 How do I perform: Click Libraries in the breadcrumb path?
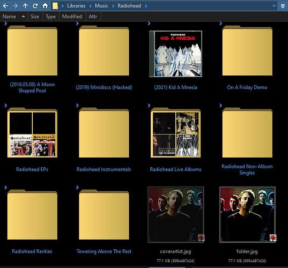[x=76, y=6]
